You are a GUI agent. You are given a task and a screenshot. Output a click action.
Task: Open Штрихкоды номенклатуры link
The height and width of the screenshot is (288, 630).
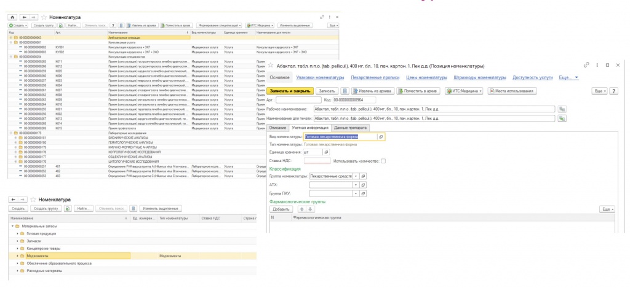coord(480,77)
